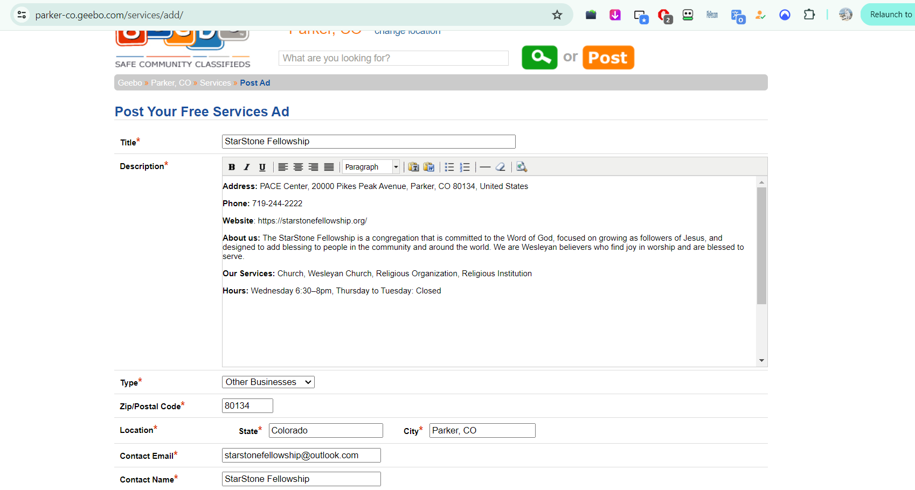Image resolution: width=915 pixels, height=490 pixels.
Task: Open the blue mountain VPN extension
Action: (785, 15)
